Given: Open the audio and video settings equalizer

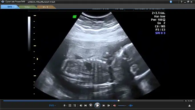Looking at the screenshot, I should 75,105.
